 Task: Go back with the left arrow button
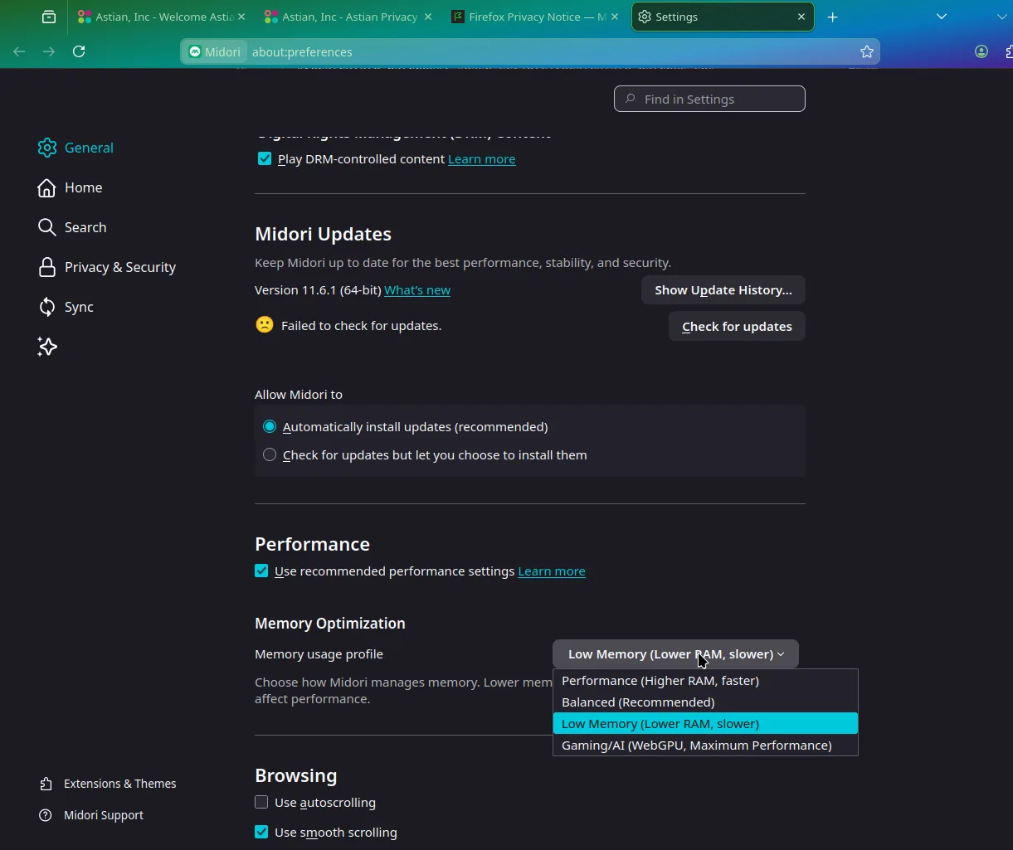(x=19, y=51)
